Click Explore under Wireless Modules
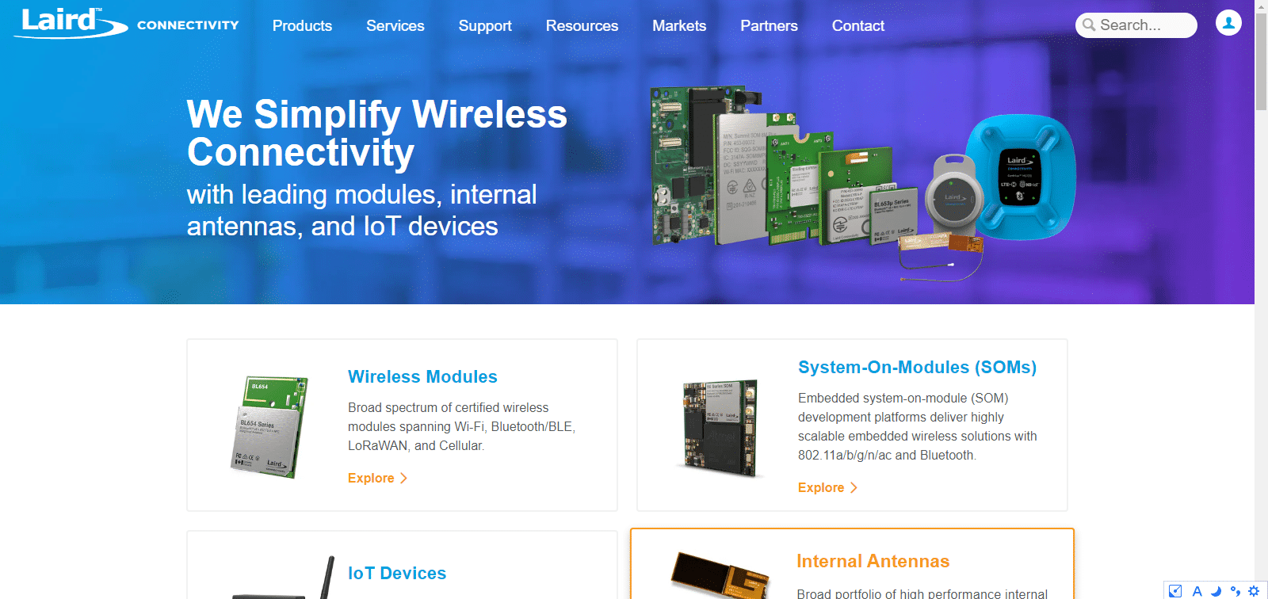Image resolution: width=1268 pixels, height=599 pixels. coord(377,478)
